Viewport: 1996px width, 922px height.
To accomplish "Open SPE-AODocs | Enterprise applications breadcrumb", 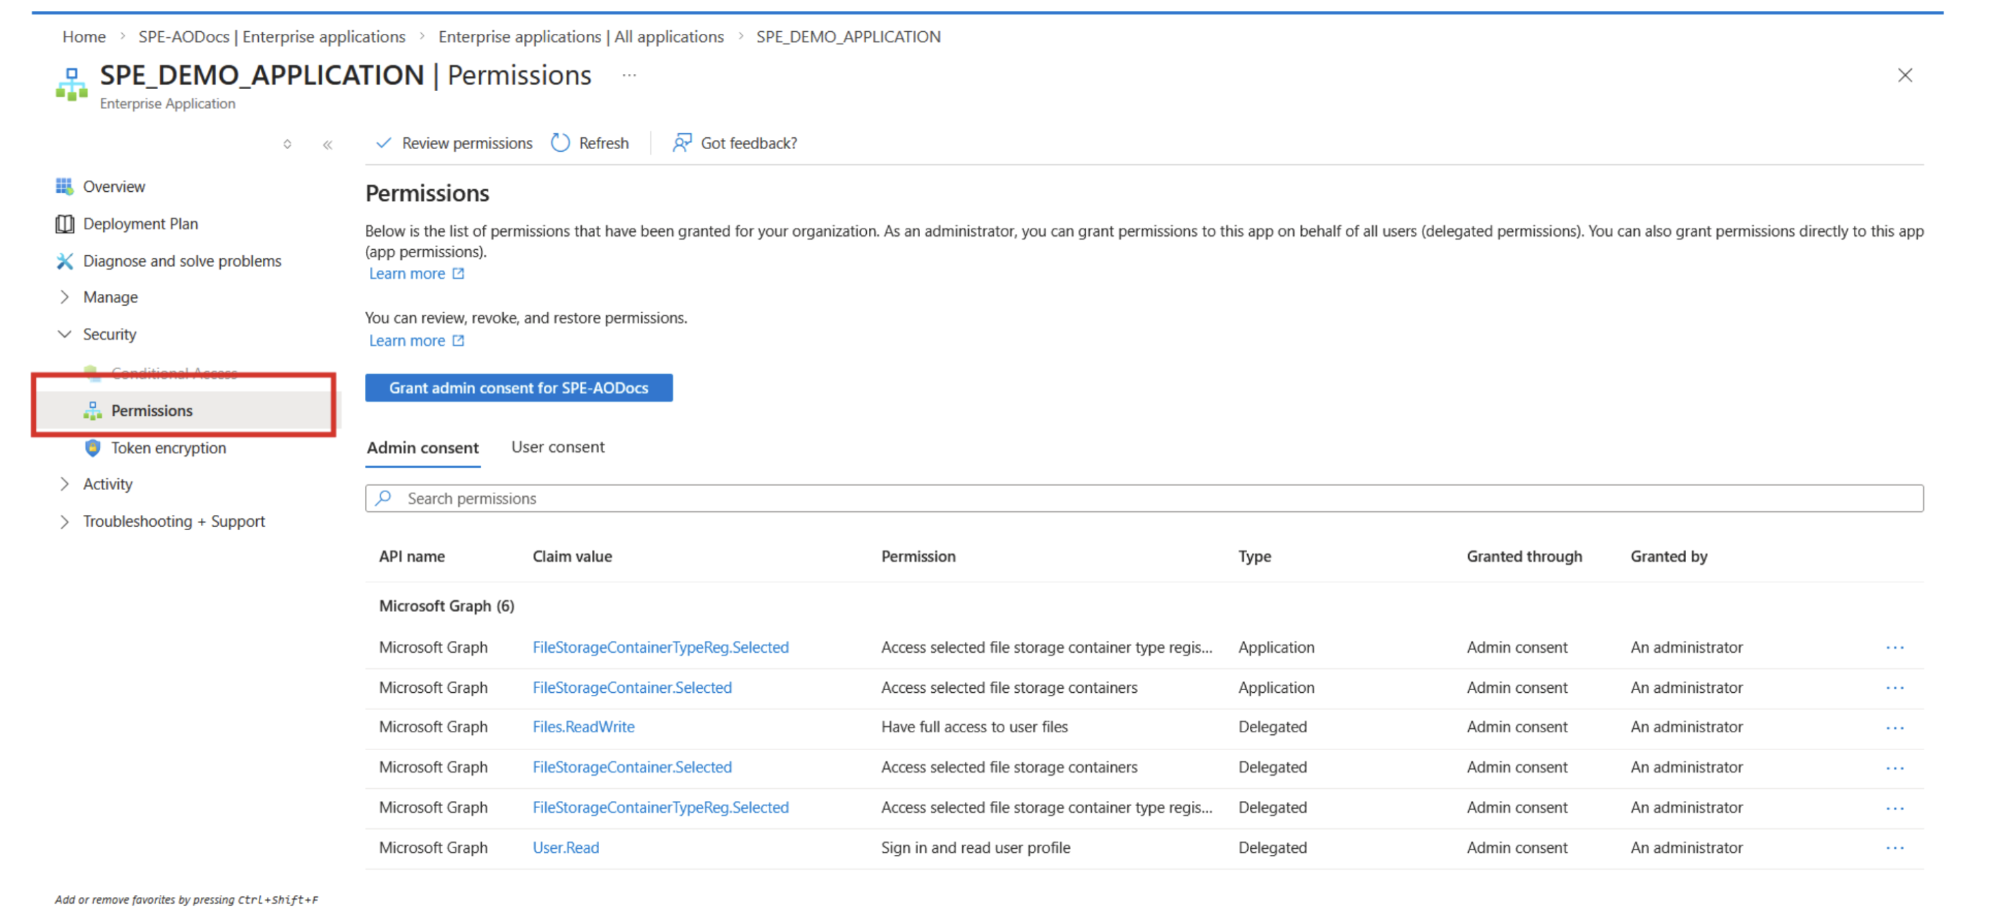I will tap(272, 37).
